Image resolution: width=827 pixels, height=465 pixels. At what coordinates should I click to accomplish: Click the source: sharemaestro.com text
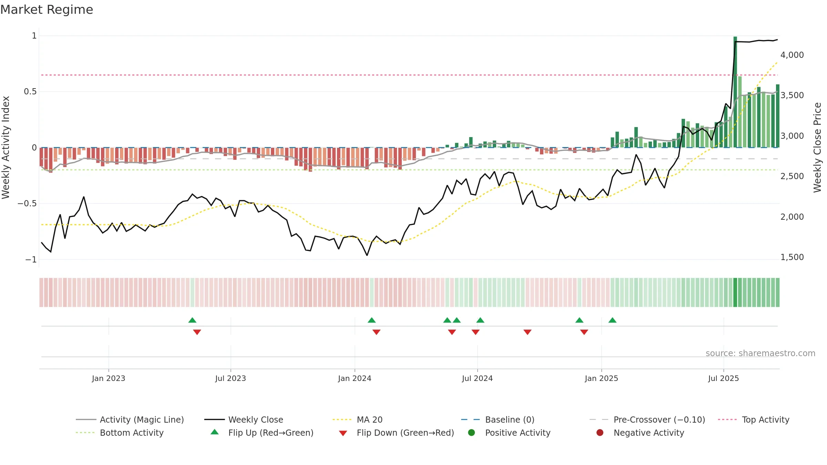click(x=760, y=353)
